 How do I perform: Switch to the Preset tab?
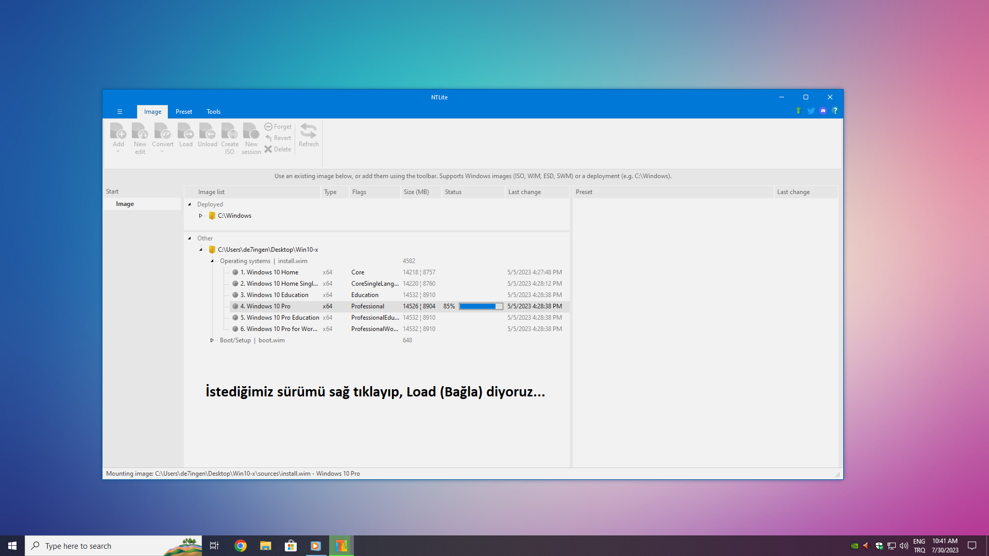[x=183, y=112]
